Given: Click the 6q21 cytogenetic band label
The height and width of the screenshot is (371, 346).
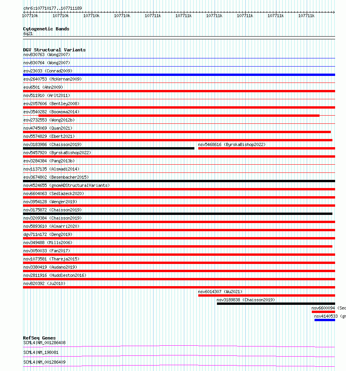Looking at the screenshot, I should (x=28, y=34).
